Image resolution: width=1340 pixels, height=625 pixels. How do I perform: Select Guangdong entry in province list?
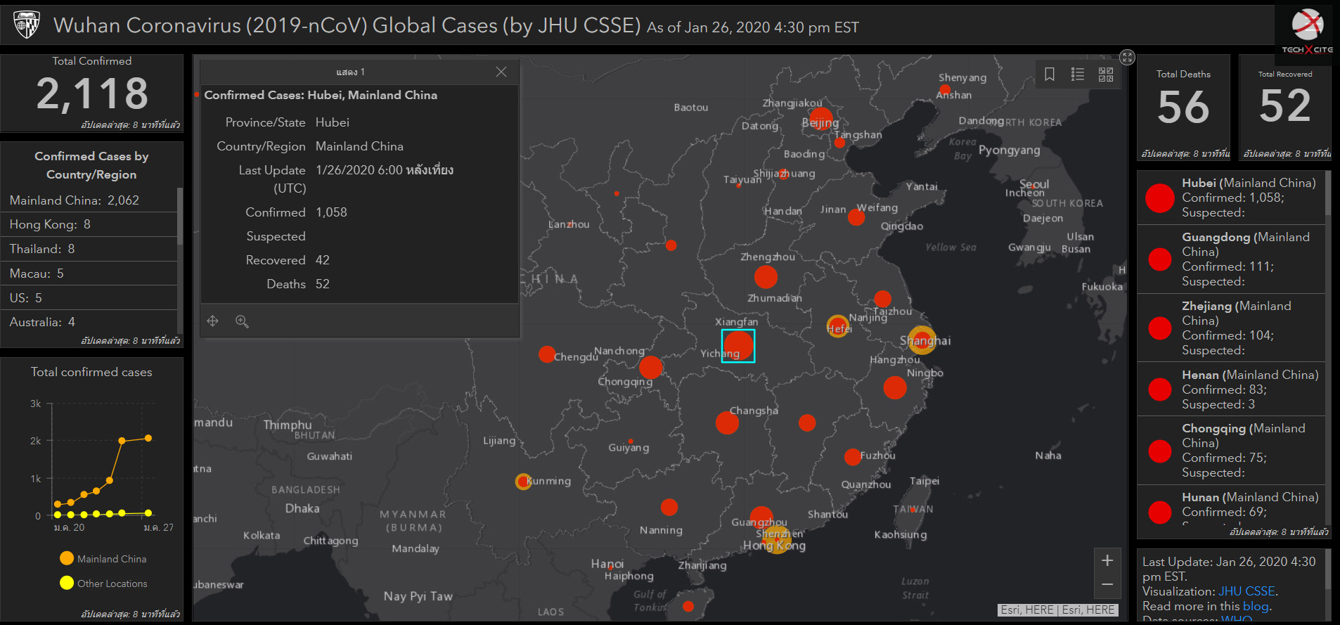[1231, 259]
